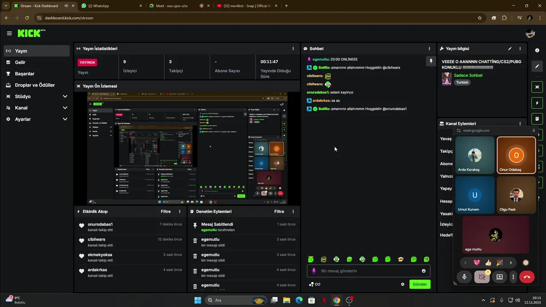Pick skin tone swatch in Meet reactions

(x=526, y=263)
